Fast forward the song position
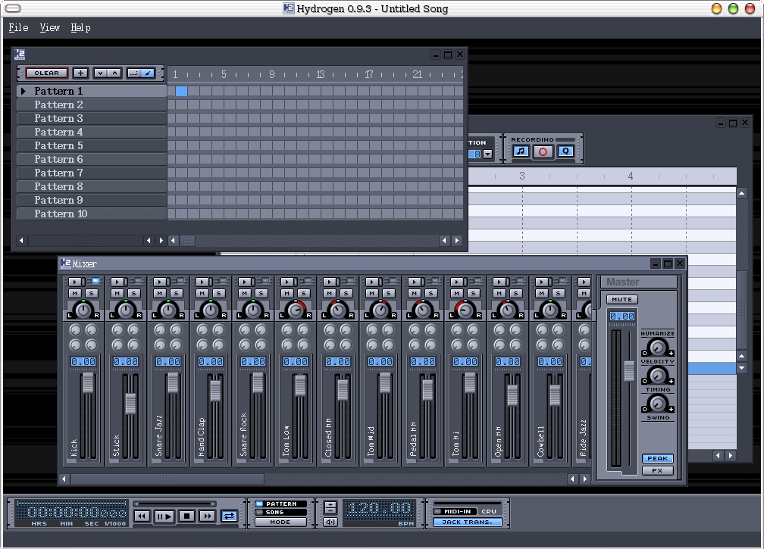 (207, 516)
